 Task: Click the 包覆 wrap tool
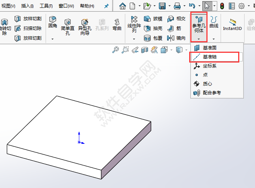click(x=153, y=38)
